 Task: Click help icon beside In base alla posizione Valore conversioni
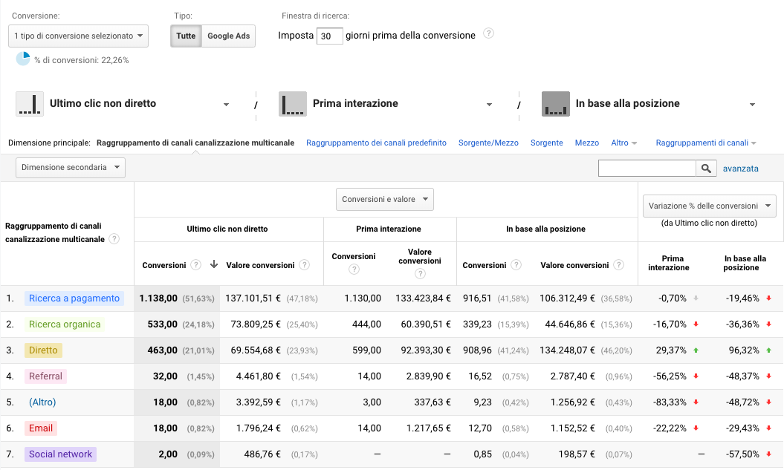point(618,265)
